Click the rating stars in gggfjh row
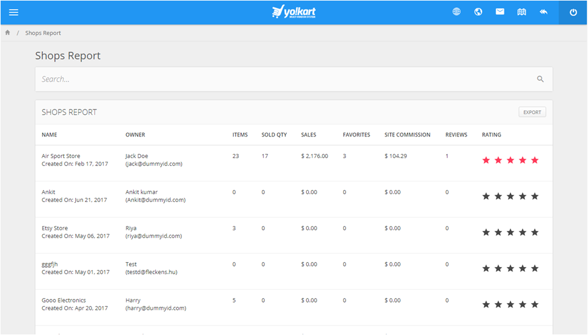Viewport: 588px width, 335px height. pyautogui.click(x=510, y=268)
